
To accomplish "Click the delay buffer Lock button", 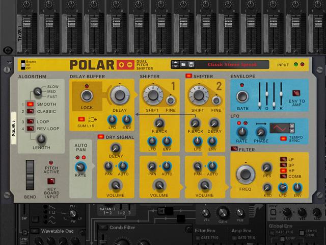I will 87,96.
